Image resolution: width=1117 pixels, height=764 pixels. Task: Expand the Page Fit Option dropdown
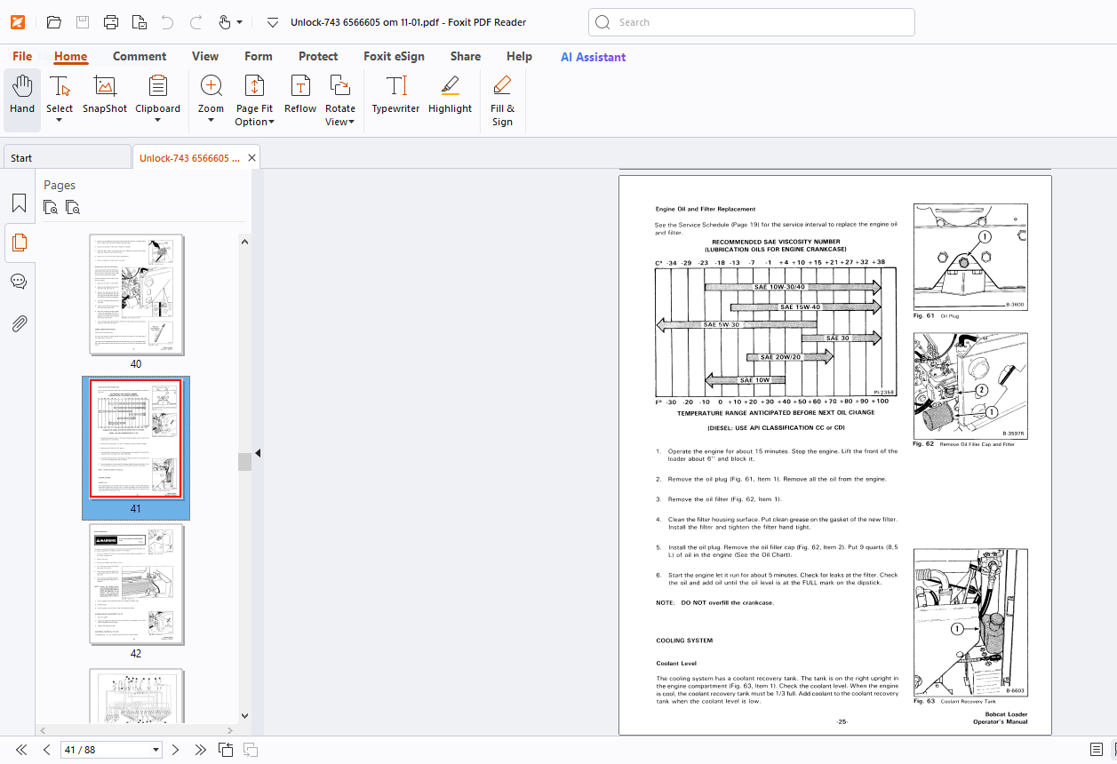pos(271,122)
